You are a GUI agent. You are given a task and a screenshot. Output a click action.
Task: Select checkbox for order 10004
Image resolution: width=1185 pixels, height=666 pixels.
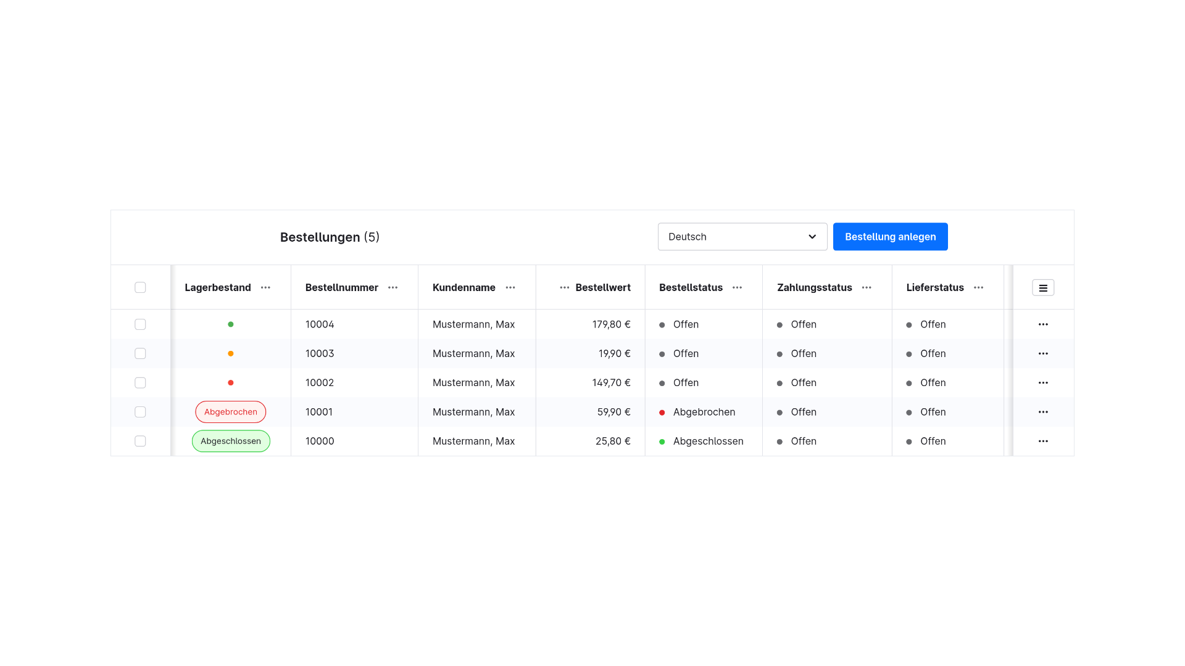(140, 324)
